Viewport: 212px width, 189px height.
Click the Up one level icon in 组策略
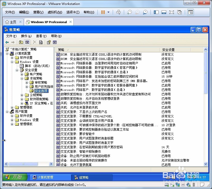click(21, 42)
